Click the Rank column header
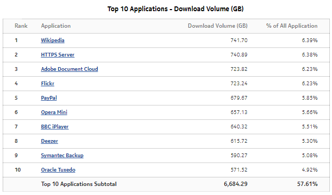 point(21,26)
